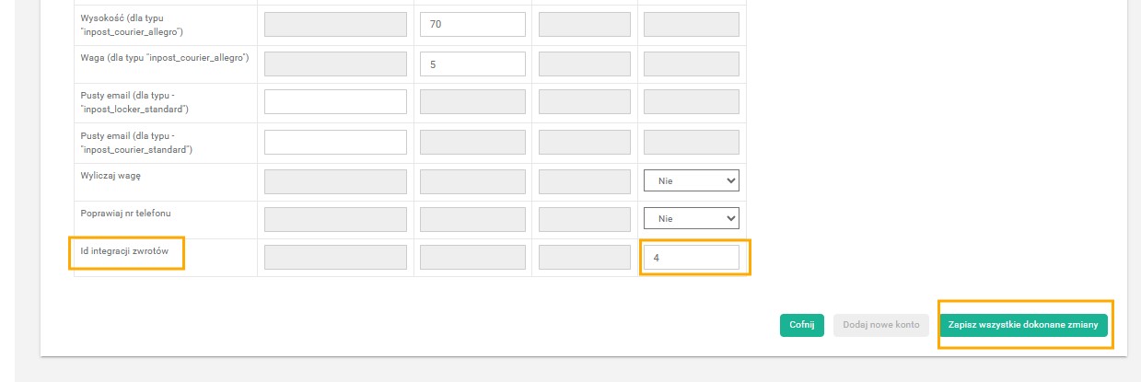
Task: Click the Dodaj nowe konto button
Action: tap(880, 326)
